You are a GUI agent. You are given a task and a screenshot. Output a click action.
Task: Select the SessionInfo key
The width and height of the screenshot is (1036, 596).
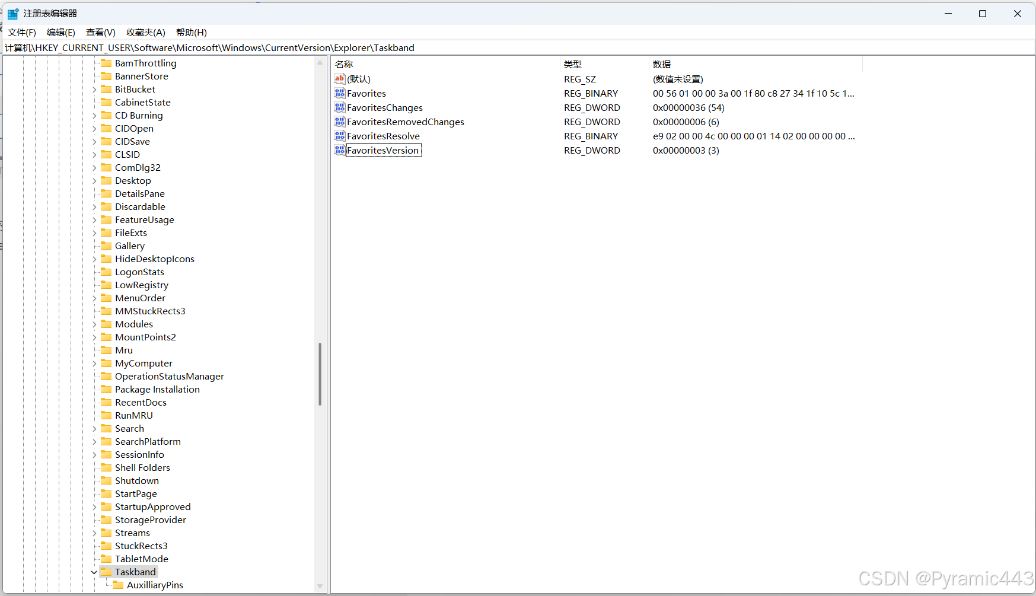pyautogui.click(x=139, y=454)
